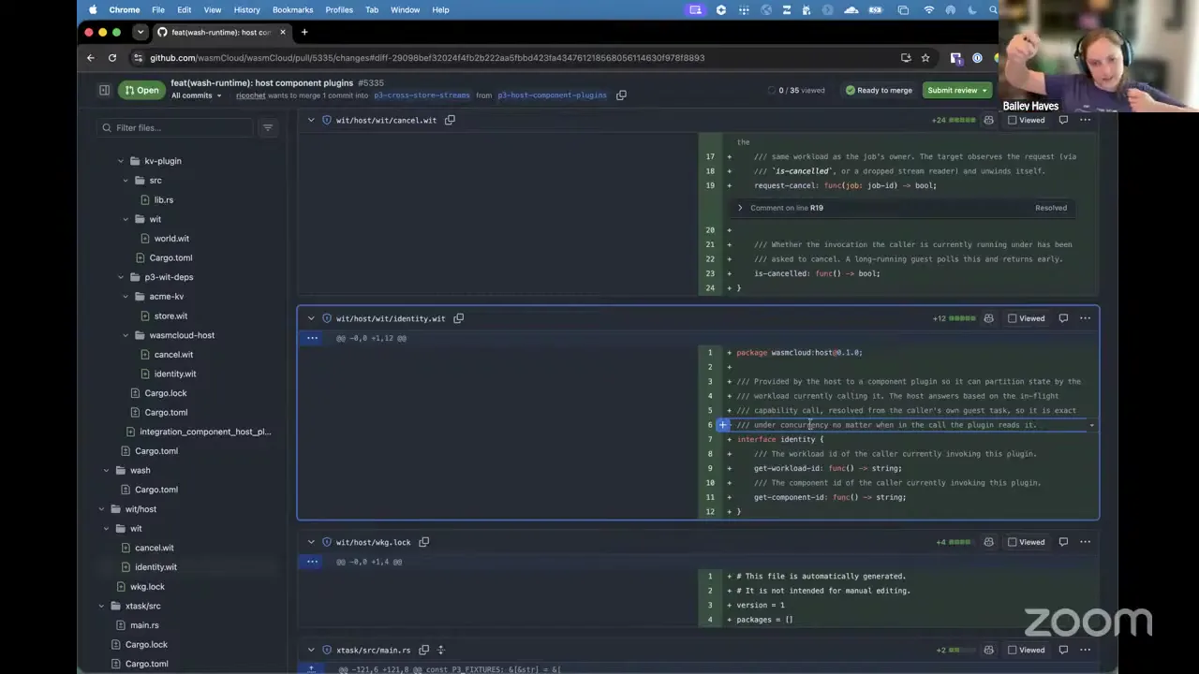Mark wkg.lock as Viewed
Image resolution: width=1199 pixels, height=674 pixels.
[1026, 542]
